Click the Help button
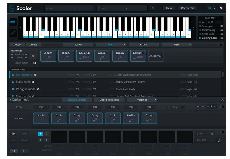 point(169,8)
